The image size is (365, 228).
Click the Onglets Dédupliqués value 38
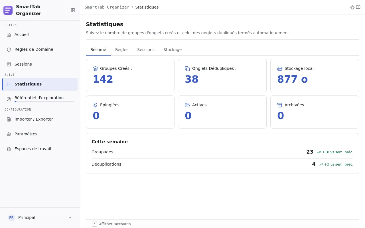point(192,79)
